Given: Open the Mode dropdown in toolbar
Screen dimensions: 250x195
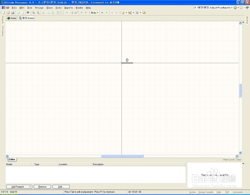Looking at the screenshot, I should tap(94, 13).
